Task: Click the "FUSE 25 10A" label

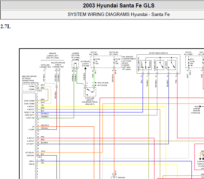Action: 118,61
